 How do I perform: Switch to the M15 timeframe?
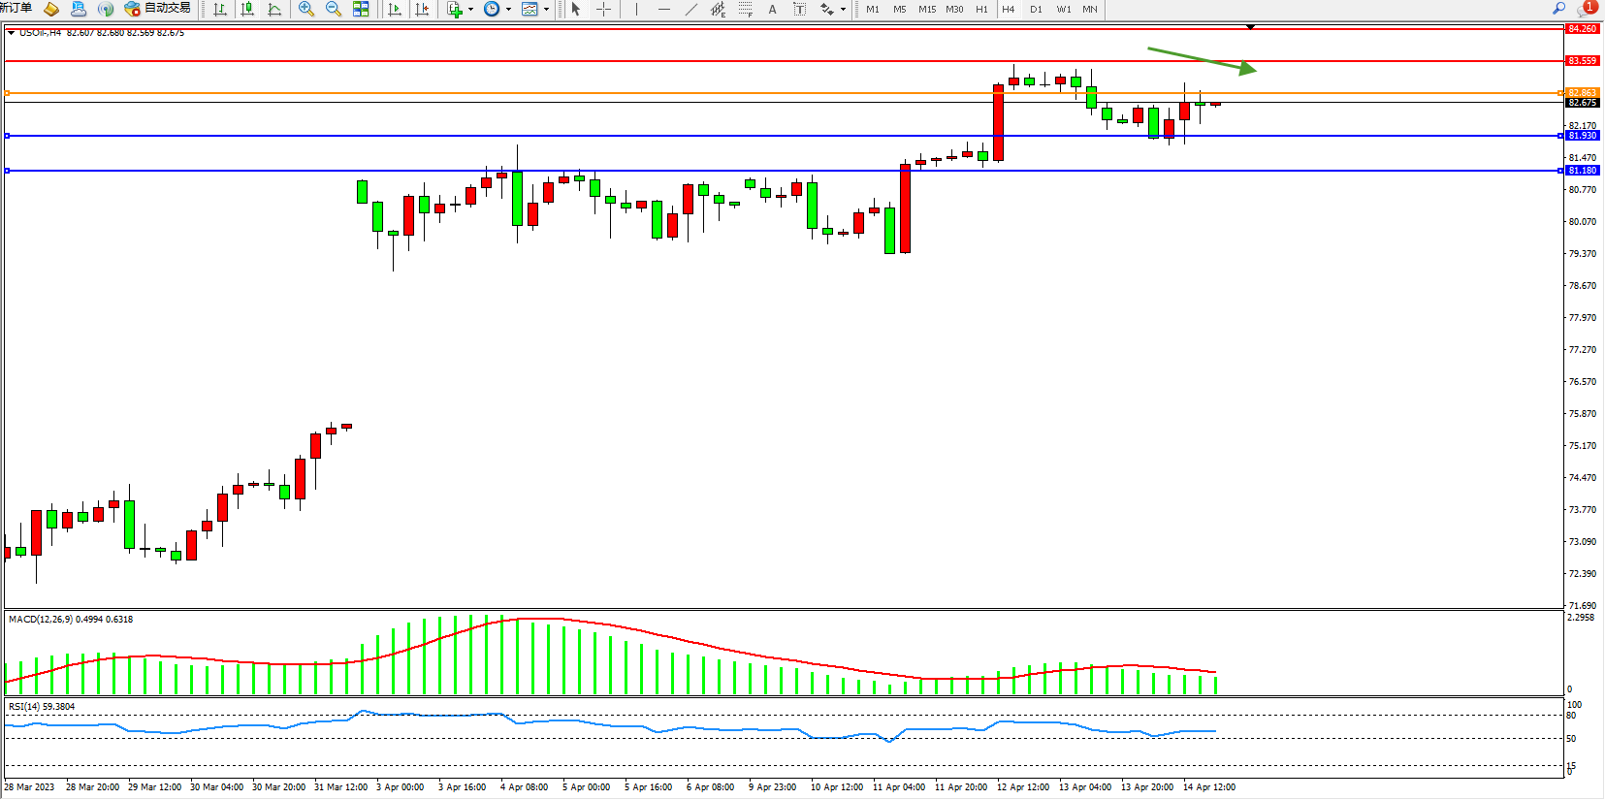click(927, 10)
